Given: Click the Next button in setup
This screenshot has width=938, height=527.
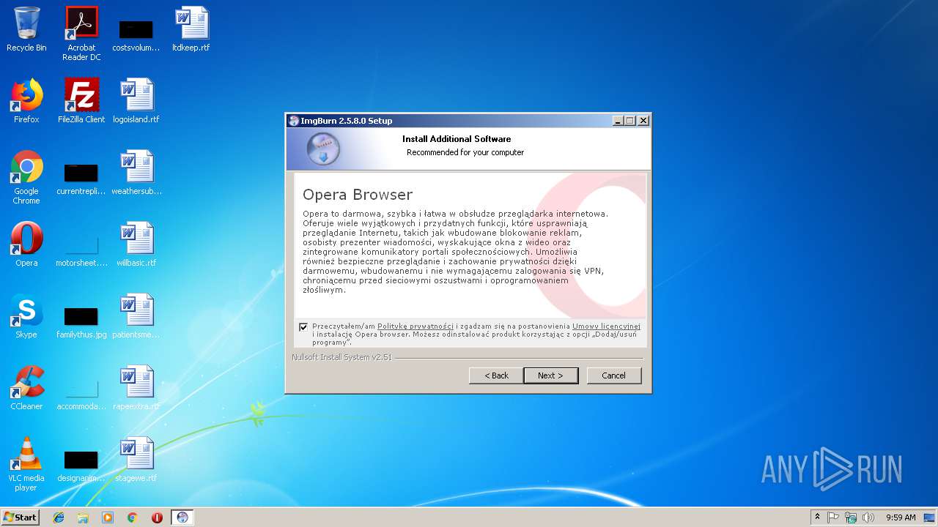Looking at the screenshot, I should pyautogui.click(x=550, y=375).
